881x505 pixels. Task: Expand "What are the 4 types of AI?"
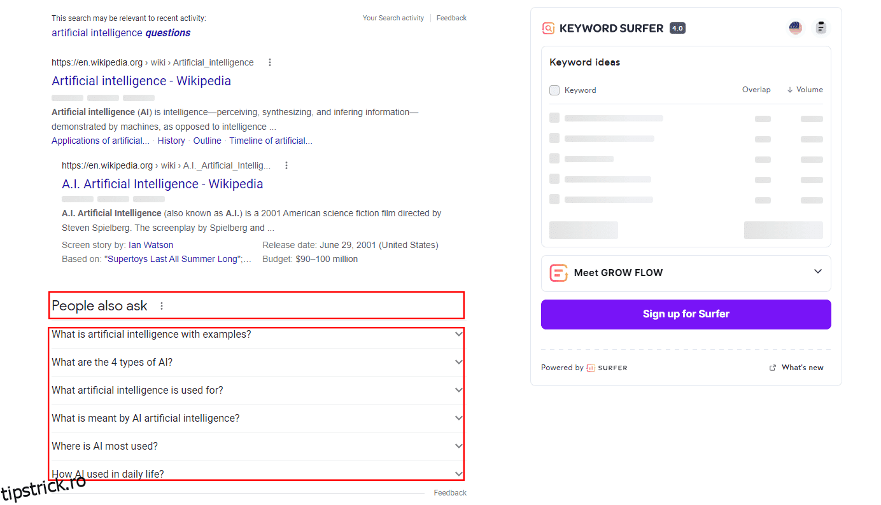458,362
